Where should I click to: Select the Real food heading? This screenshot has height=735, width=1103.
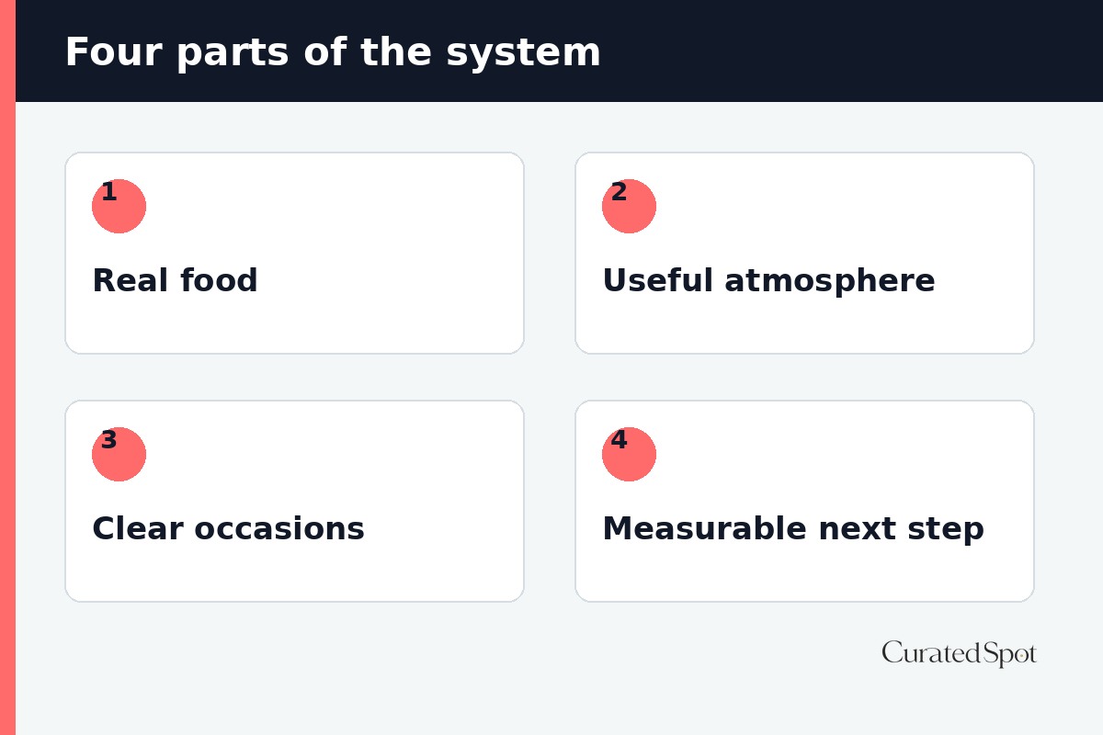[x=175, y=280]
